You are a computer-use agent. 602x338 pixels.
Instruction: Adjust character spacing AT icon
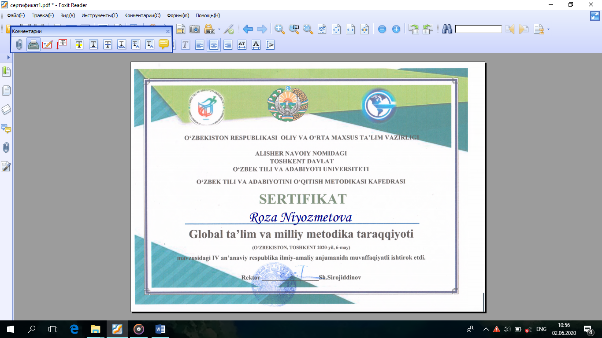(x=242, y=44)
